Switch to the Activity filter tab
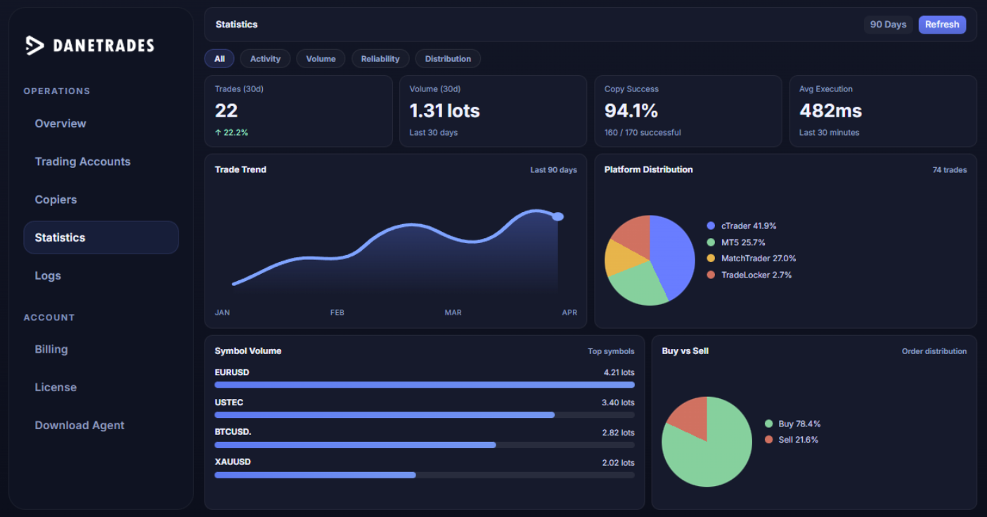 pyautogui.click(x=265, y=59)
